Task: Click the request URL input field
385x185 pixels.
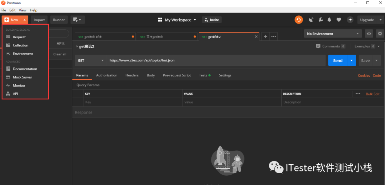Action: click(x=216, y=60)
